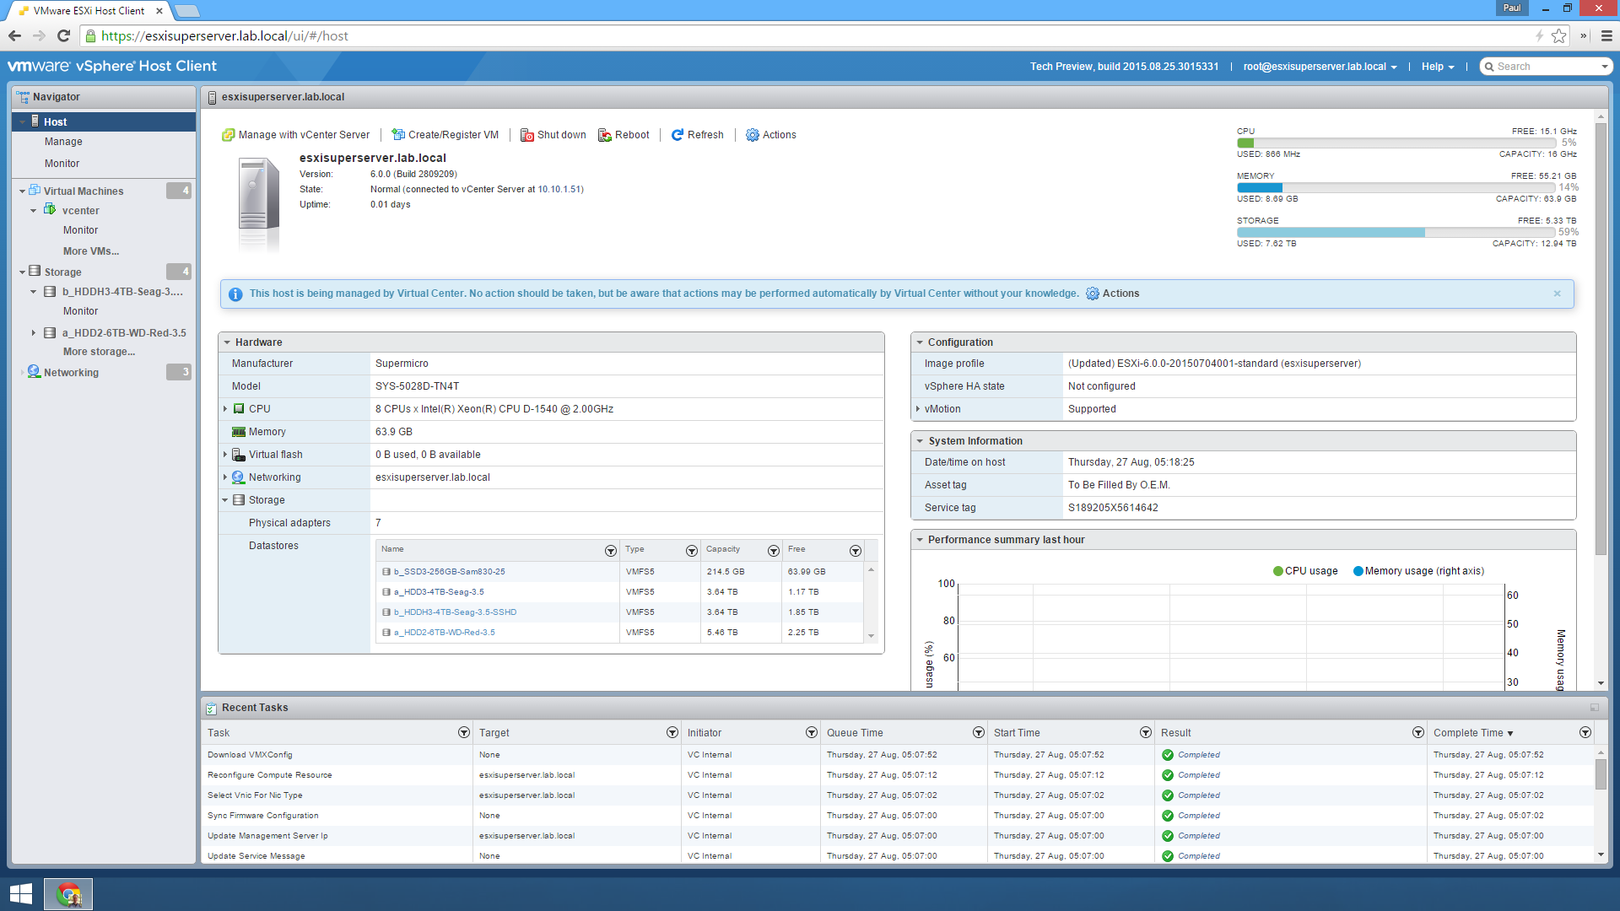Screen dimensions: 1620x911
Task: Open the a_HDD3-4TB-Seag-3.5 datastore link
Action: [x=439, y=592]
